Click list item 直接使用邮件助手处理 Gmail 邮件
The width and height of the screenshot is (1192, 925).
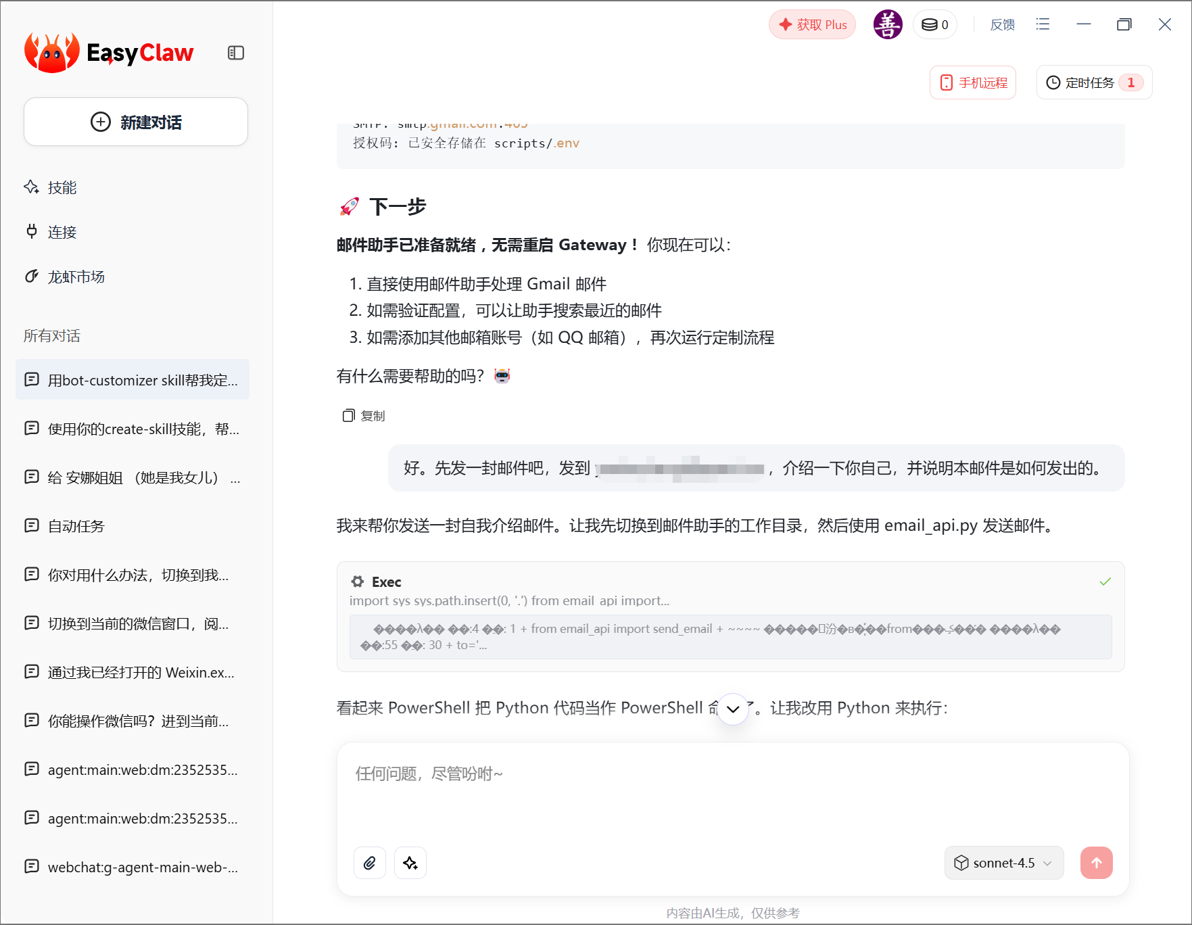click(486, 284)
